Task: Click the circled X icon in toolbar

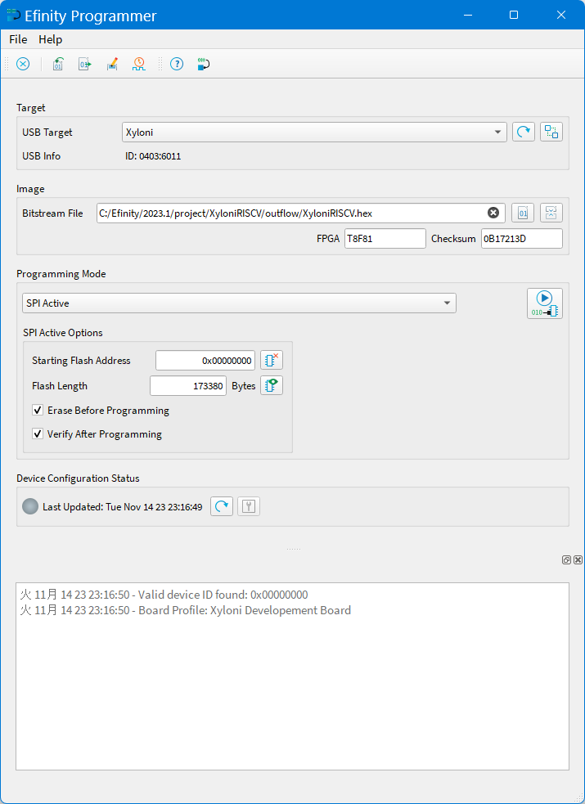Action: click(x=23, y=65)
